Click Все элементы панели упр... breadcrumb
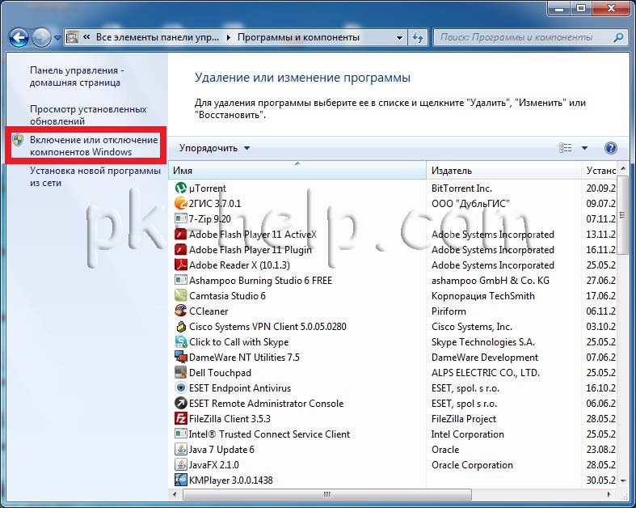Image resolution: width=636 pixels, height=508 pixels. pyautogui.click(x=158, y=37)
